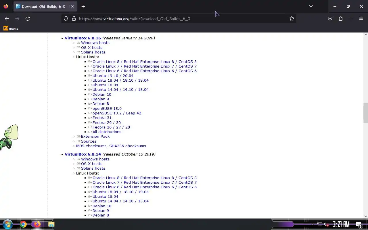This screenshot has width=368, height=230.
Task: Open Fedora 26 / 27 / 28 link
Action: pos(111,127)
